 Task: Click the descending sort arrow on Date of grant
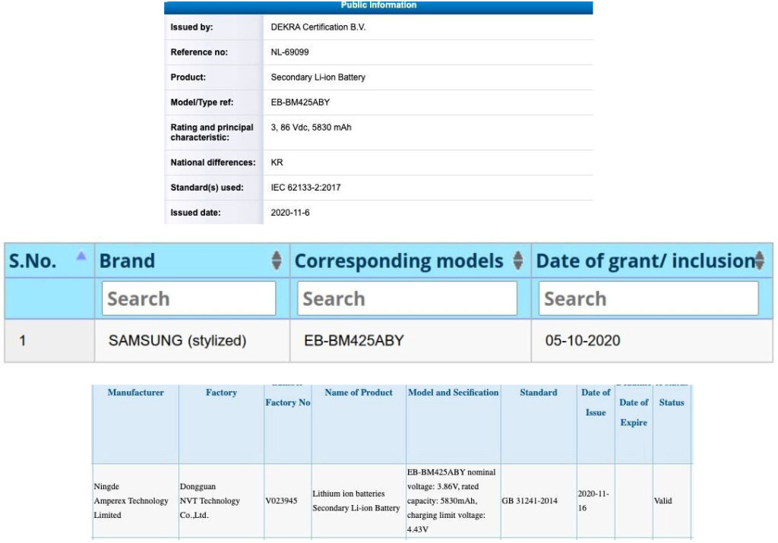click(759, 265)
